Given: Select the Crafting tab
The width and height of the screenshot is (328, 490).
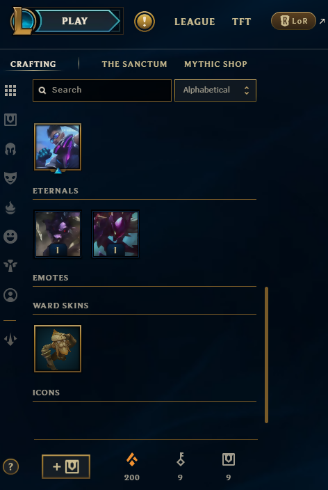Looking at the screenshot, I should point(33,64).
